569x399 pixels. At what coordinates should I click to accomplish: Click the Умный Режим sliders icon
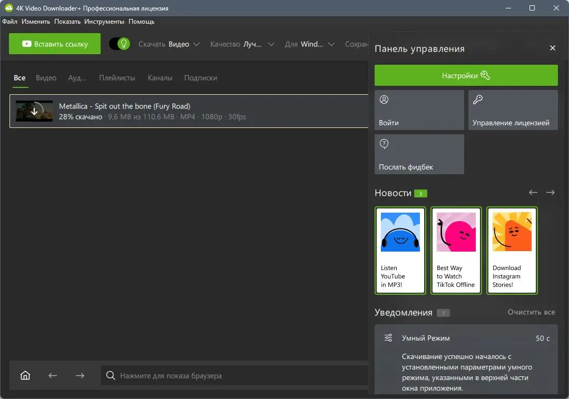(388, 338)
